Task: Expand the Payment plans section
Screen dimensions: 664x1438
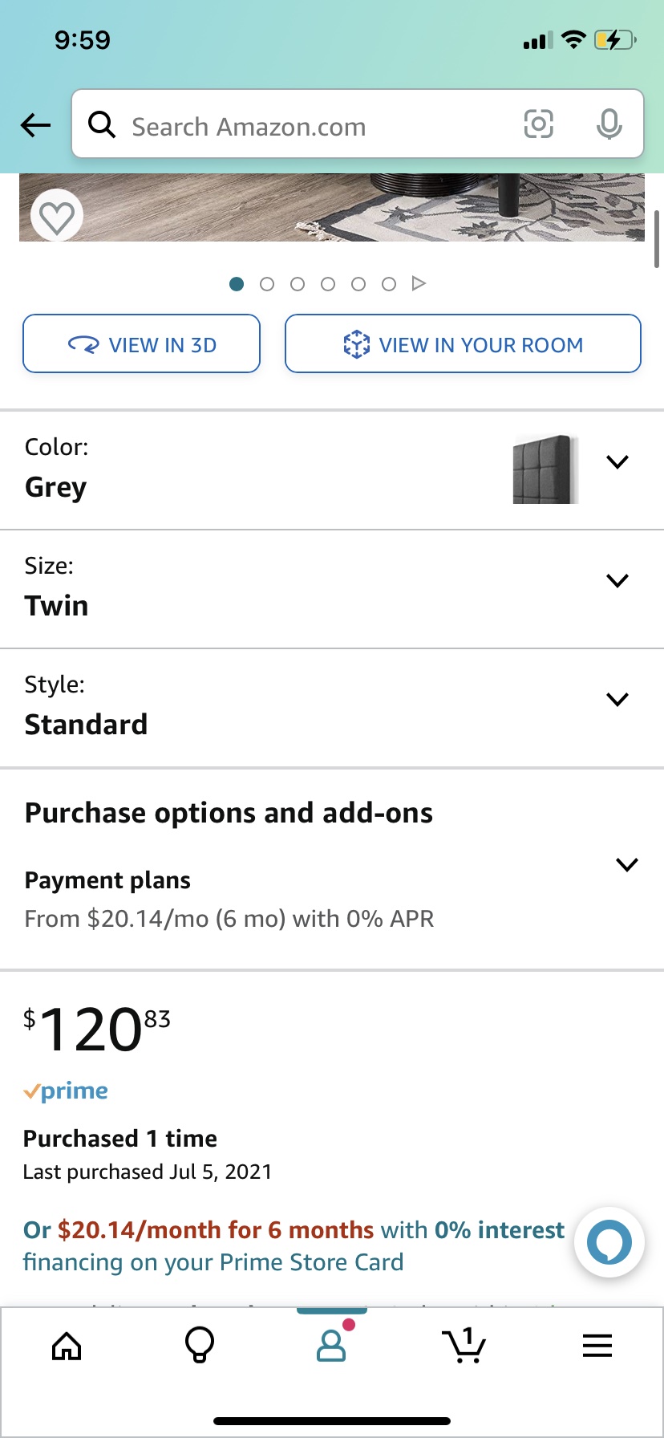Action: (626, 865)
